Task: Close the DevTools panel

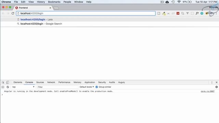Action: click(217, 82)
